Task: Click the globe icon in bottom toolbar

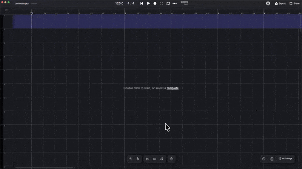Action: (x=171, y=159)
